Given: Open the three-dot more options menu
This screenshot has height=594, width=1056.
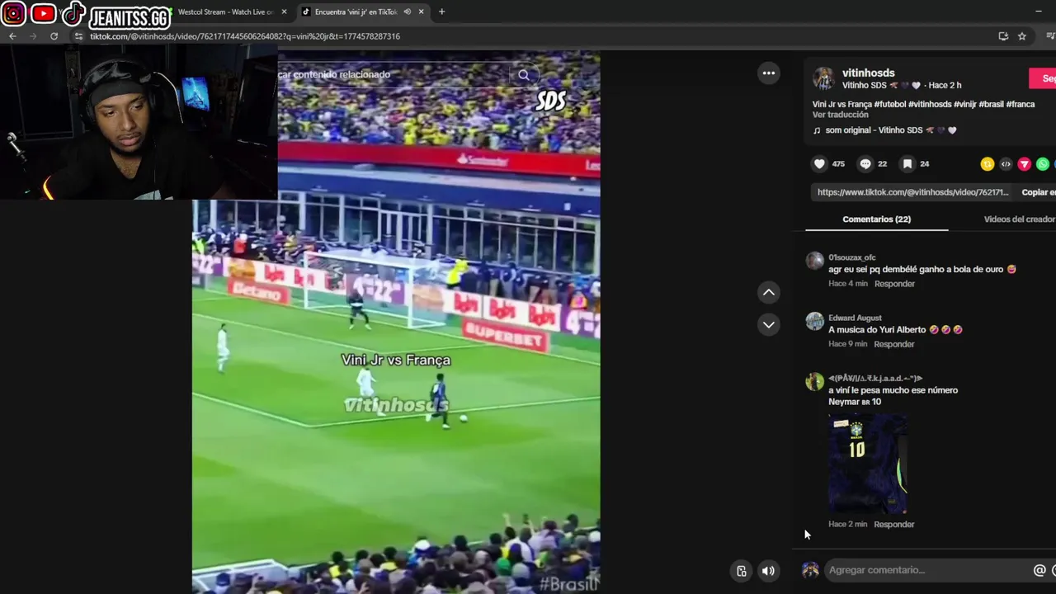Looking at the screenshot, I should pos(769,73).
